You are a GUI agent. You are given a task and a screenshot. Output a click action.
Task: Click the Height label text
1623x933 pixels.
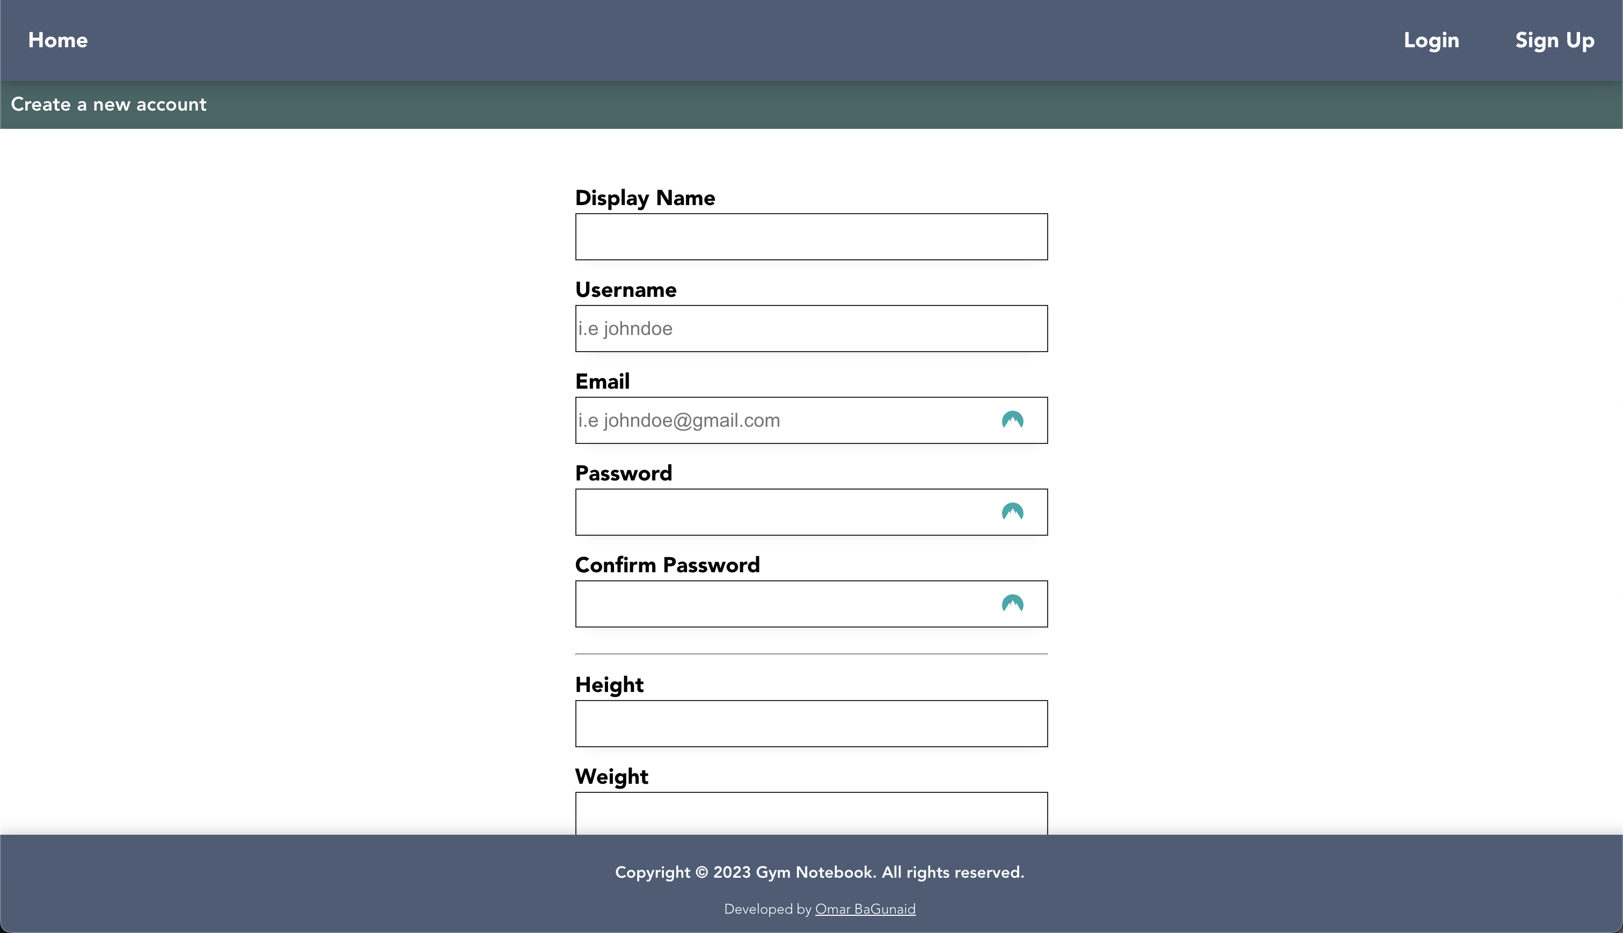pyautogui.click(x=609, y=684)
